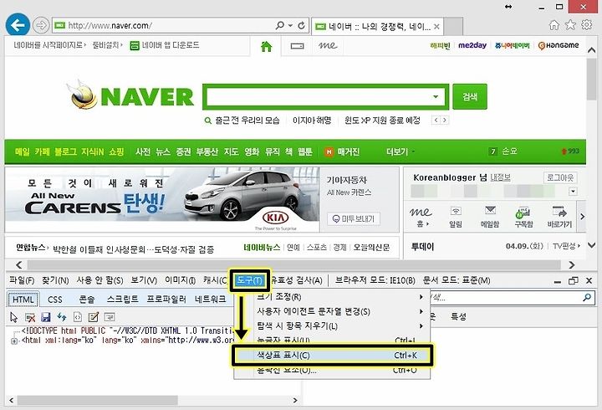Open the 탐색 시 항목 지우기(L) submenu
The height and width of the screenshot is (410, 602).
(x=332, y=325)
